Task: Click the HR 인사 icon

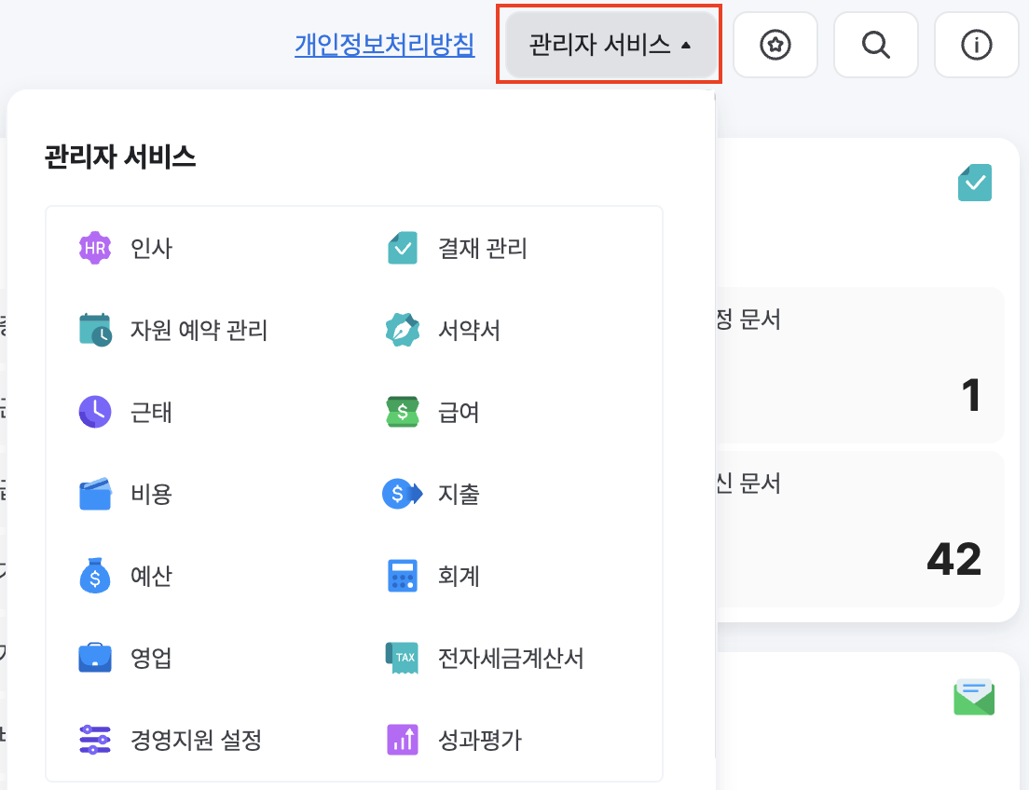Action: (94, 249)
